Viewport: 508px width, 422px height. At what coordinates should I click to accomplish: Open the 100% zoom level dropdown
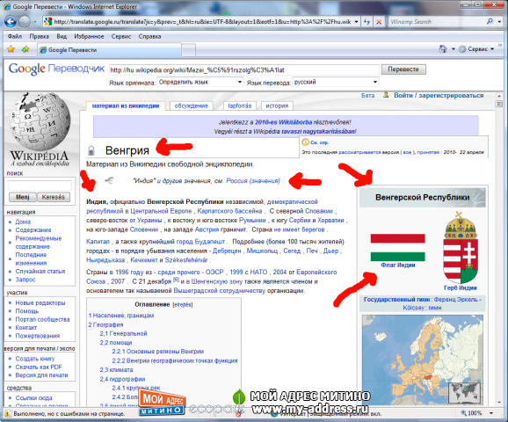pyautogui.click(x=491, y=413)
